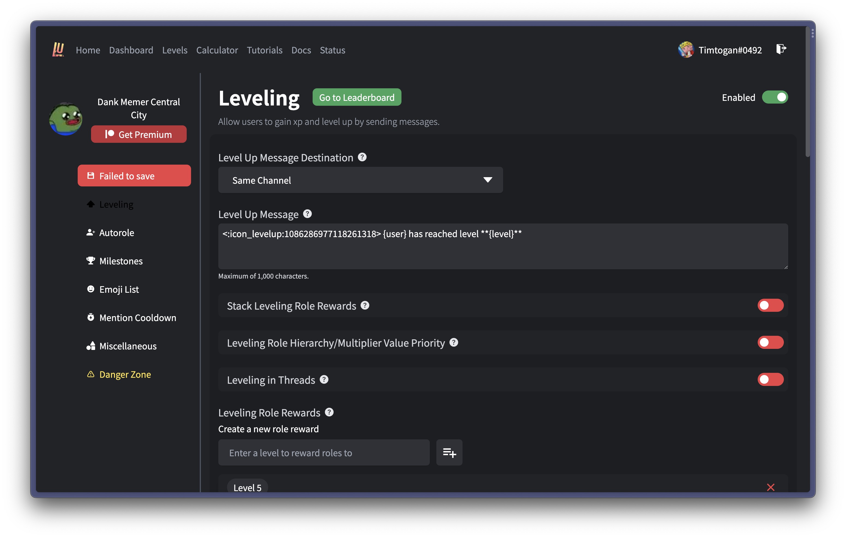Image resolution: width=846 pixels, height=538 pixels.
Task: Enable Stack Leveling Role Rewards toggle
Action: [770, 305]
